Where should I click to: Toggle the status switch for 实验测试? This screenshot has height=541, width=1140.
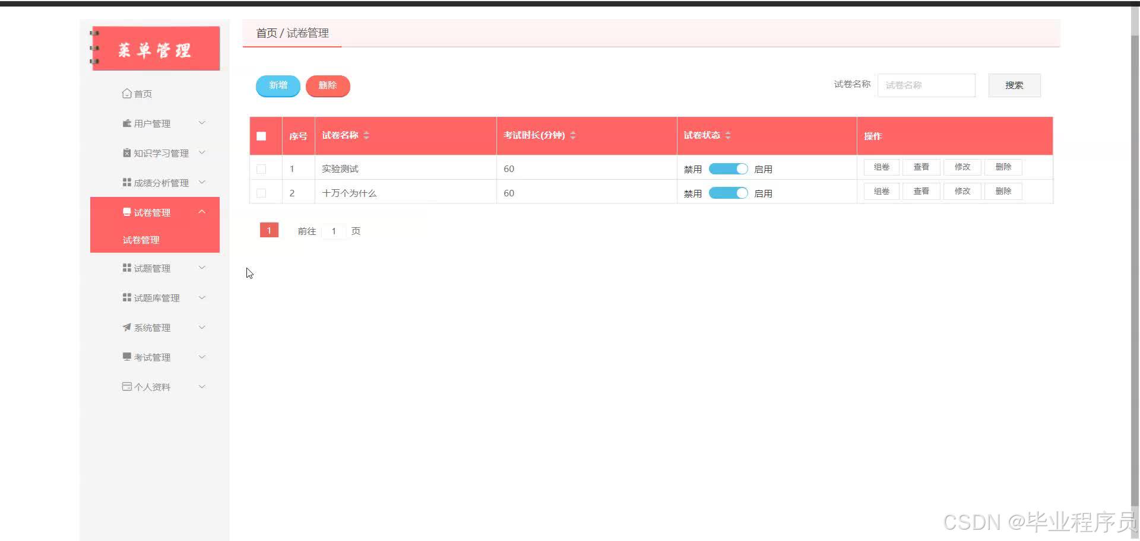(728, 169)
